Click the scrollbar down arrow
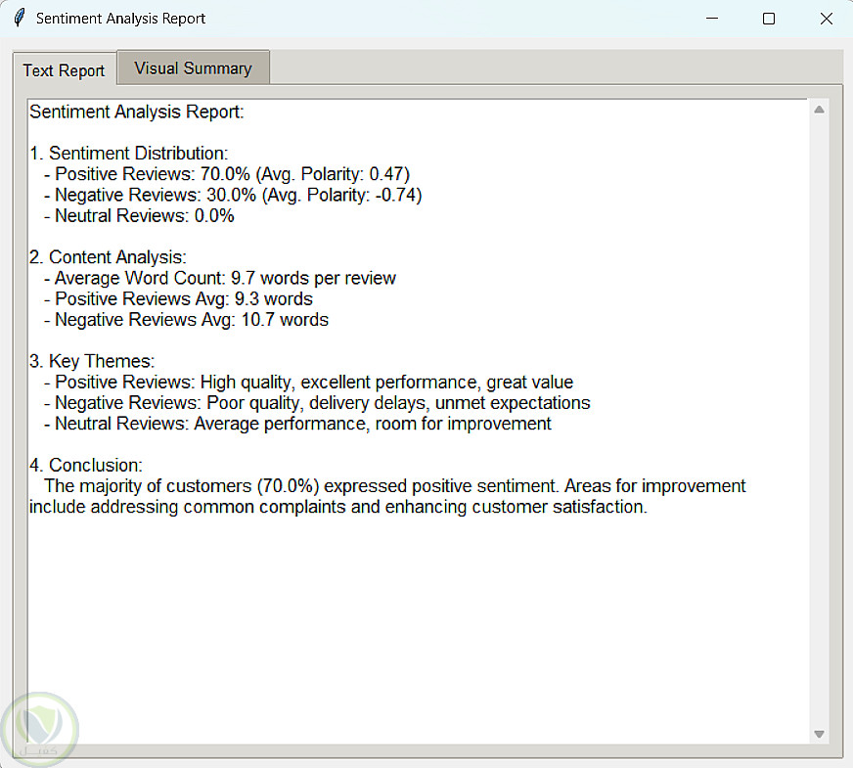The image size is (853, 768). [819, 734]
